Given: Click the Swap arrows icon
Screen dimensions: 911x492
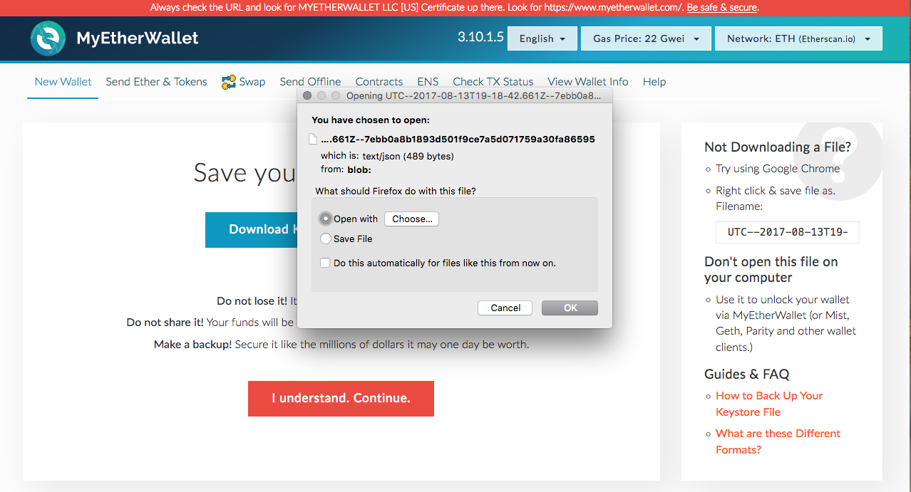Looking at the screenshot, I should click(x=228, y=82).
